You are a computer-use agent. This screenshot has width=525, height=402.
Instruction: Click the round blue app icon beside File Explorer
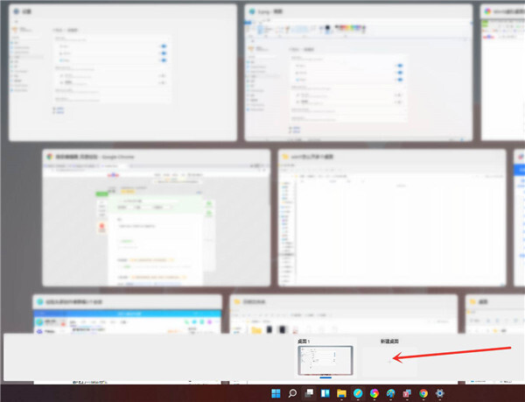pyautogui.click(x=358, y=394)
